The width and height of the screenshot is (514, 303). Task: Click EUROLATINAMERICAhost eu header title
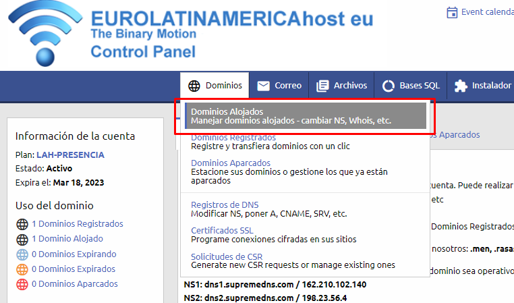coord(232,18)
